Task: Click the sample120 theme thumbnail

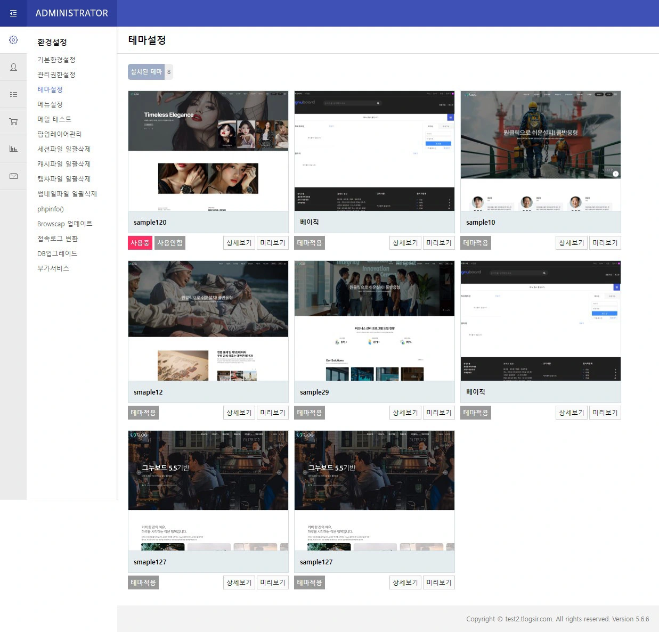Action: click(x=208, y=151)
